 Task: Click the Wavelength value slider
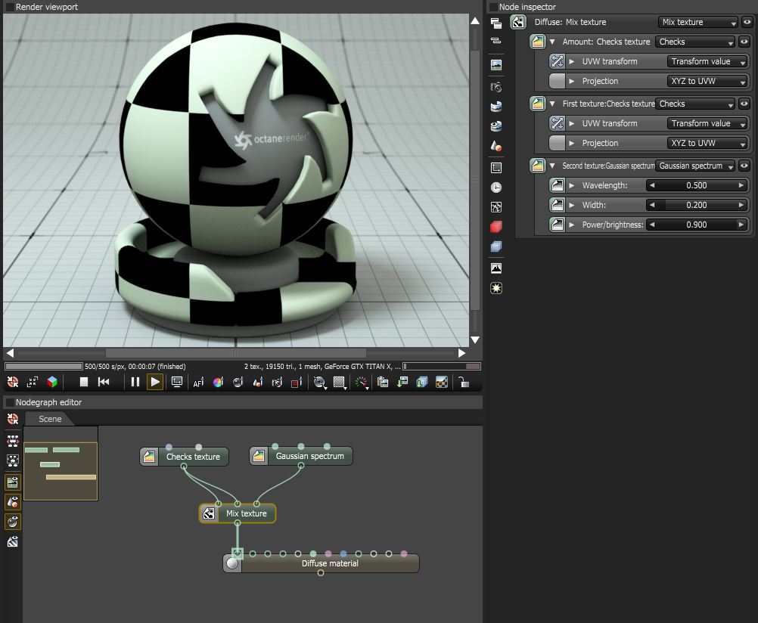(696, 185)
